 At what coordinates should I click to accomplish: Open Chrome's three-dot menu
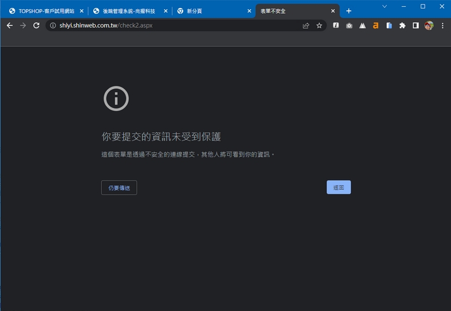(442, 26)
